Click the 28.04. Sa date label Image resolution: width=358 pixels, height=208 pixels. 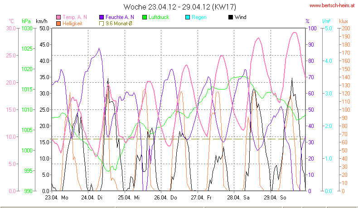click(238, 198)
